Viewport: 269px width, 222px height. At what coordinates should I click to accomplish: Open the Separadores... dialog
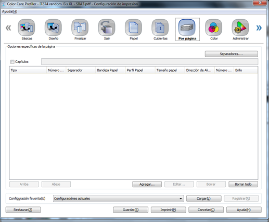point(232,54)
